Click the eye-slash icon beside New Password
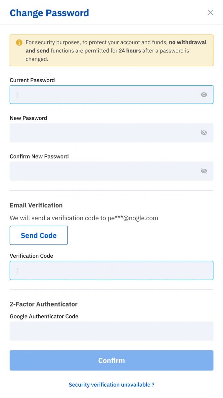The image size is (223, 398). (204, 132)
